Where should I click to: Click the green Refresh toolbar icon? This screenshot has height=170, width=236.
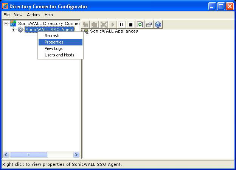point(140,24)
